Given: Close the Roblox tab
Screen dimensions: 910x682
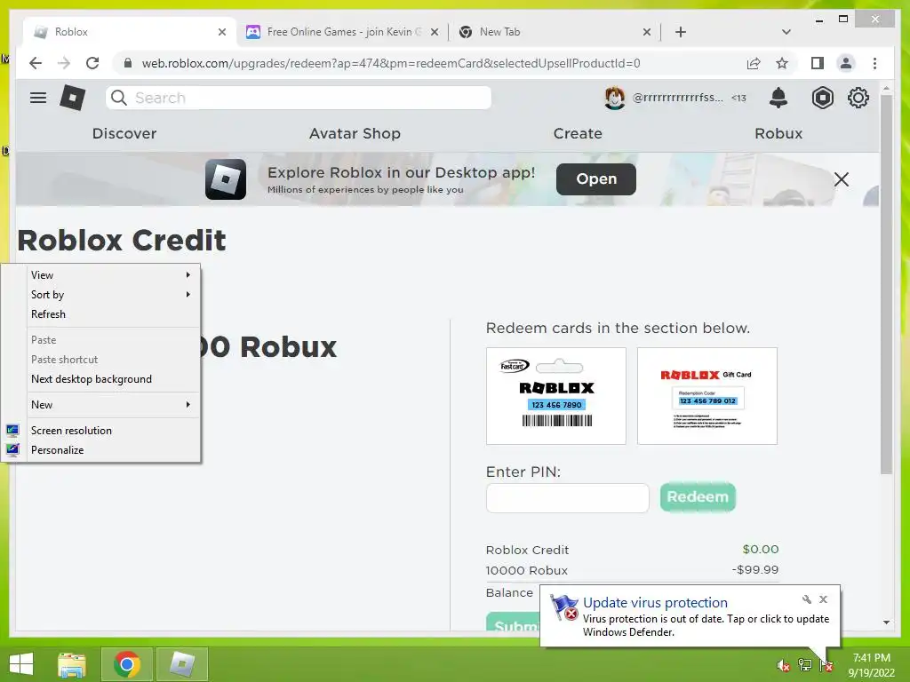Looking at the screenshot, I should pyautogui.click(x=221, y=32).
